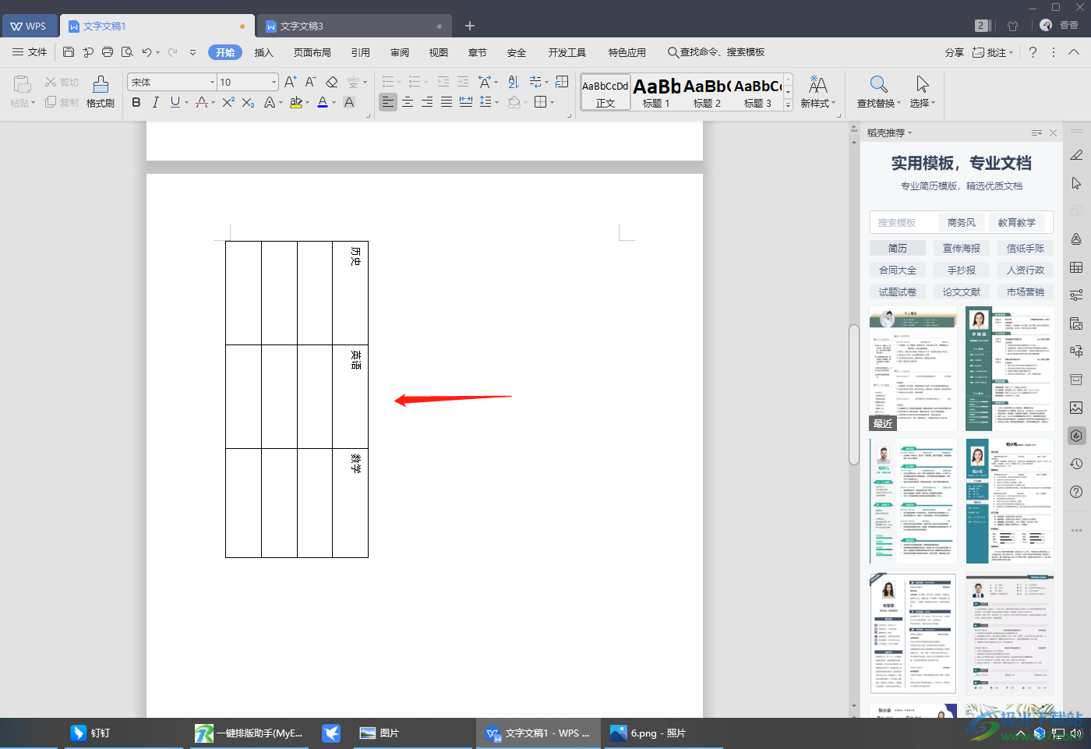This screenshot has height=749, width=1091.
Task: Switch to the 文字文稿3 document tab
Action: coord(302,26)
